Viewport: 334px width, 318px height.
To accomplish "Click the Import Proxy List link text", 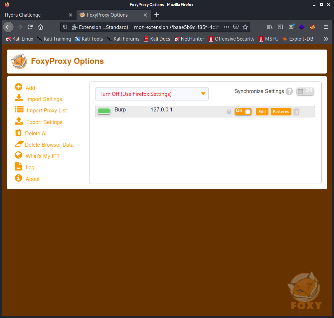I will [x=47, y=110].
